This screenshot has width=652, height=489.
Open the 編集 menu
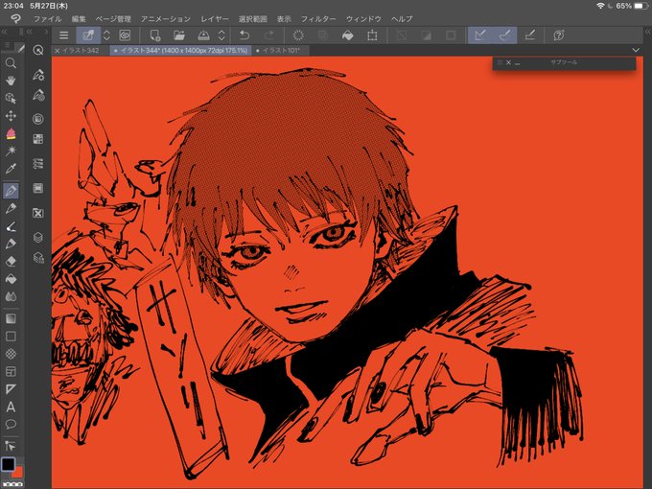tap(79, 19)
